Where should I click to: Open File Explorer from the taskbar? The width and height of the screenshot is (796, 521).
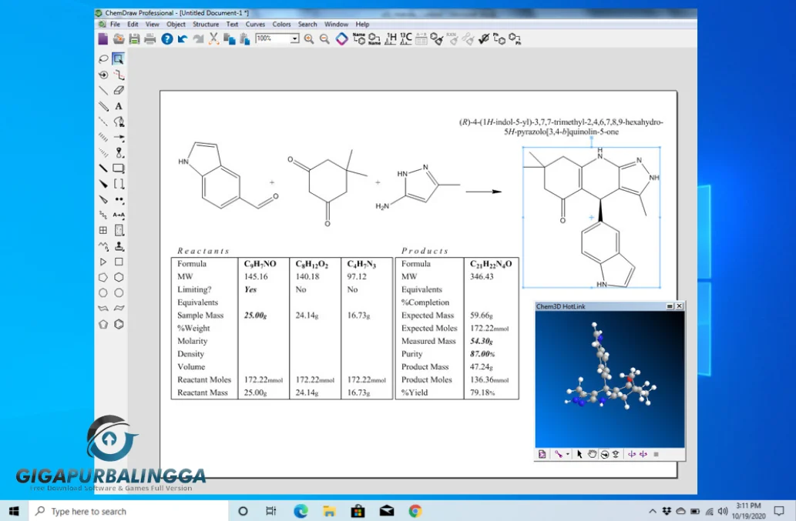[x=329, y=511]
